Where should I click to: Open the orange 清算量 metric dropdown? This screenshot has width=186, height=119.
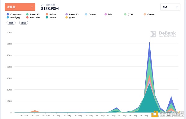(x=20, y=7)
